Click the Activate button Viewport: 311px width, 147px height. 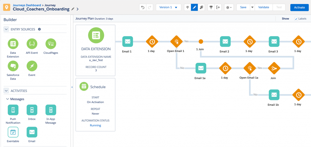299,7
